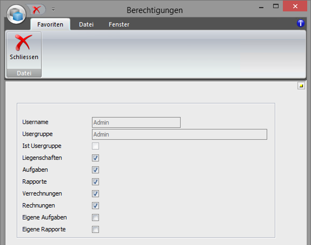This screenshot has height=245, width=311.
Task: Open the Datei ribbon tab
Action: coord(86,25)
